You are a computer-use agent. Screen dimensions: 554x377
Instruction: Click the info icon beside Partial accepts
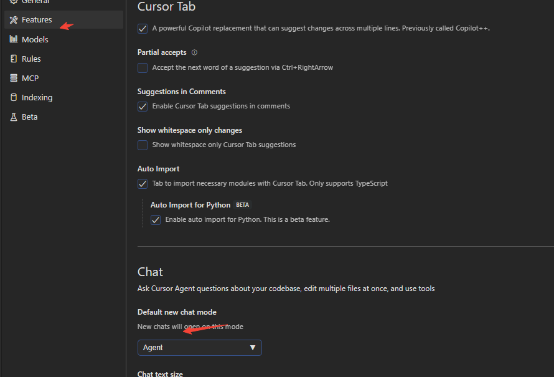194,52
